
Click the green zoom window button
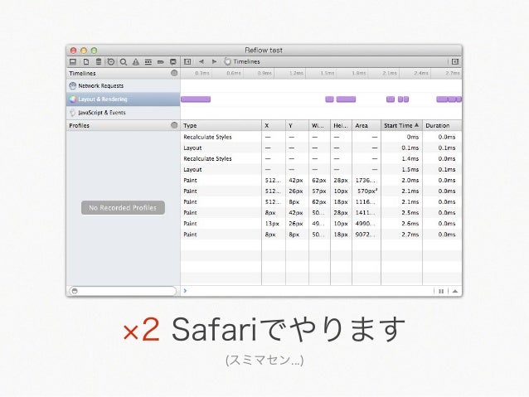point(95,51)
